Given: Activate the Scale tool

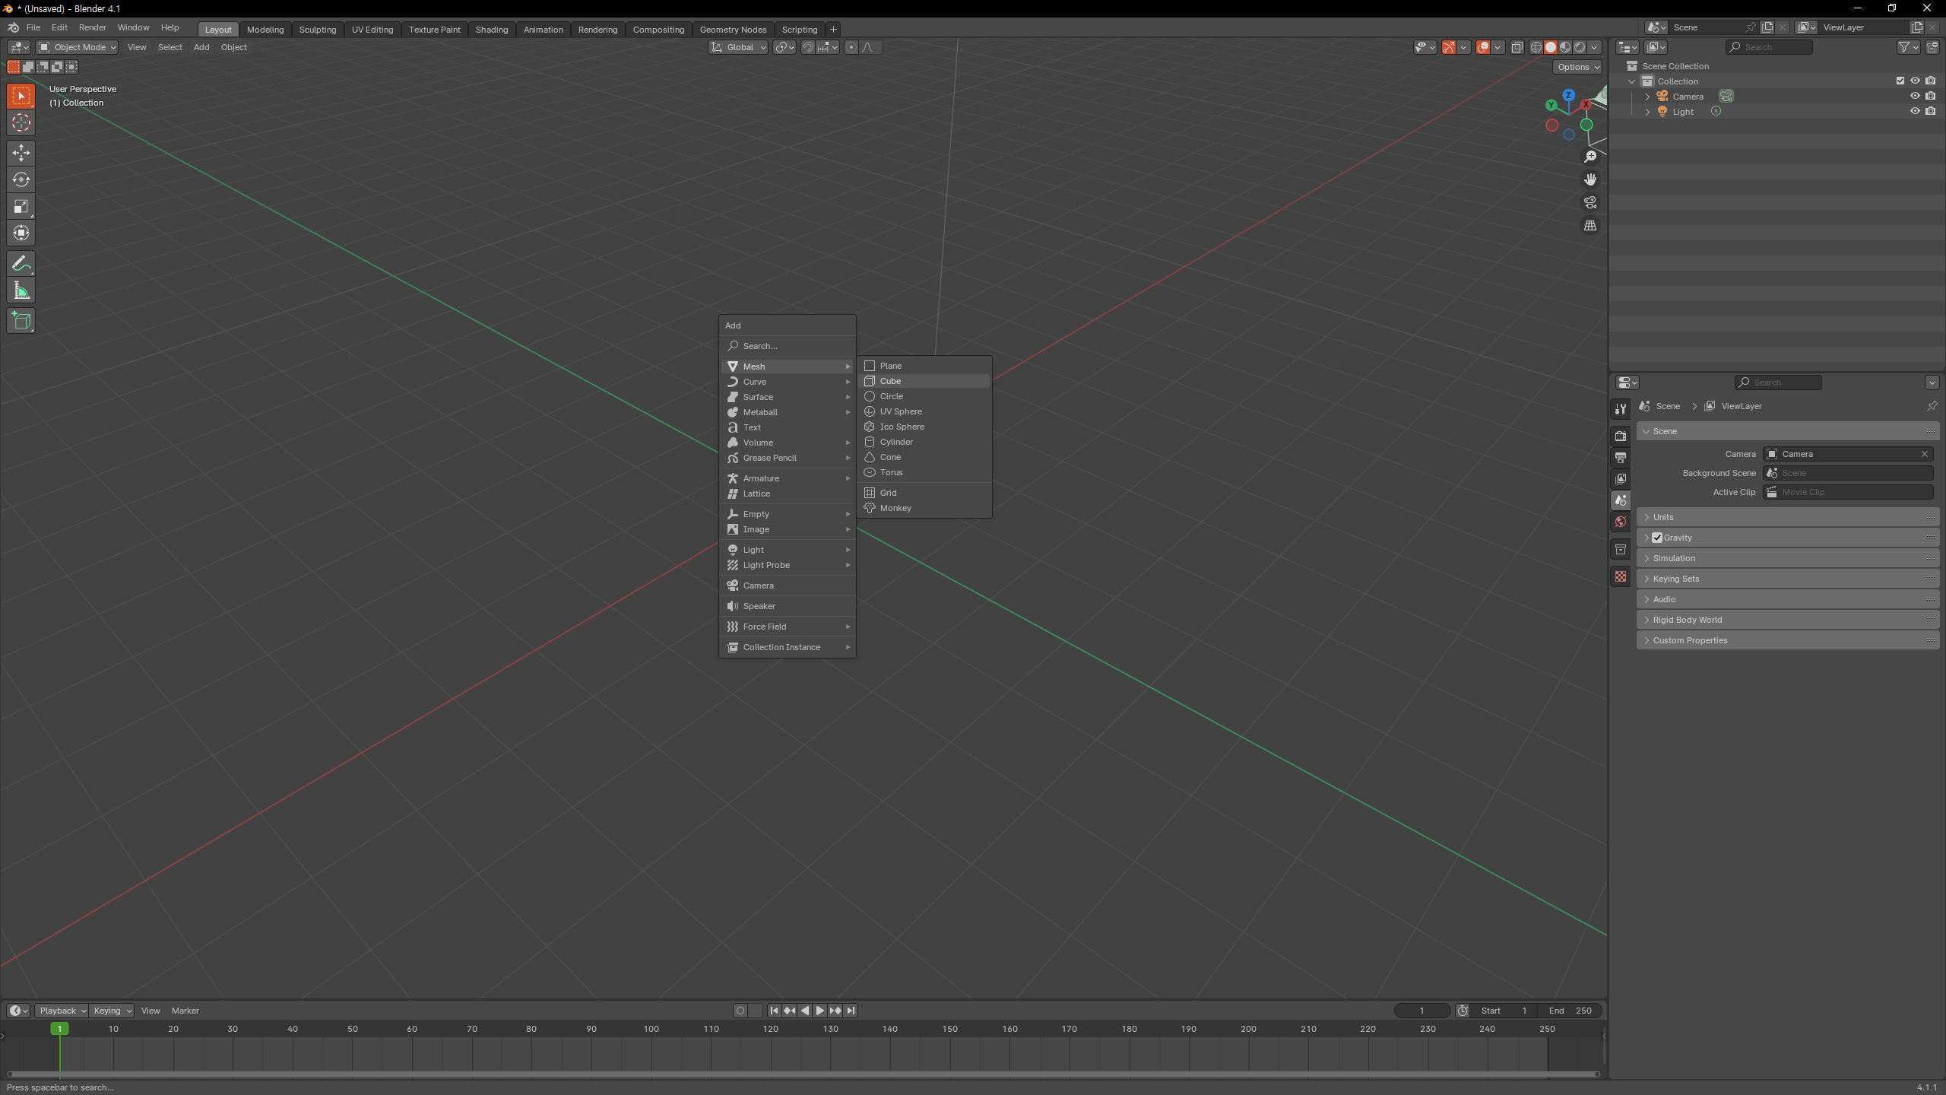Looking at the screenshot, I should coord(21,206).
